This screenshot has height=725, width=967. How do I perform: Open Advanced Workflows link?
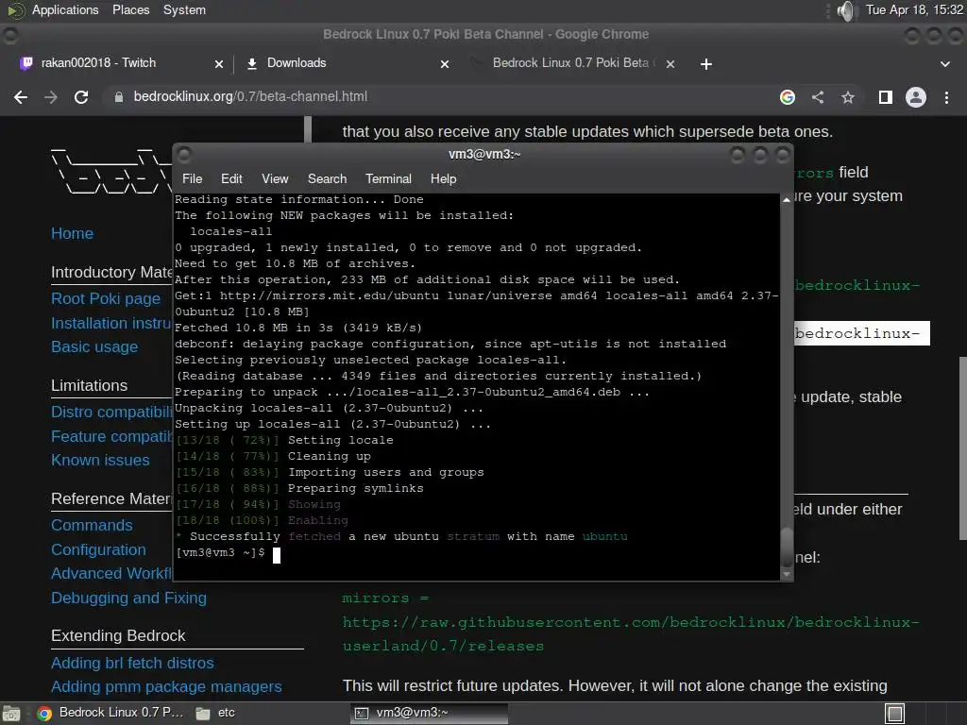click(x=111, y=573)
